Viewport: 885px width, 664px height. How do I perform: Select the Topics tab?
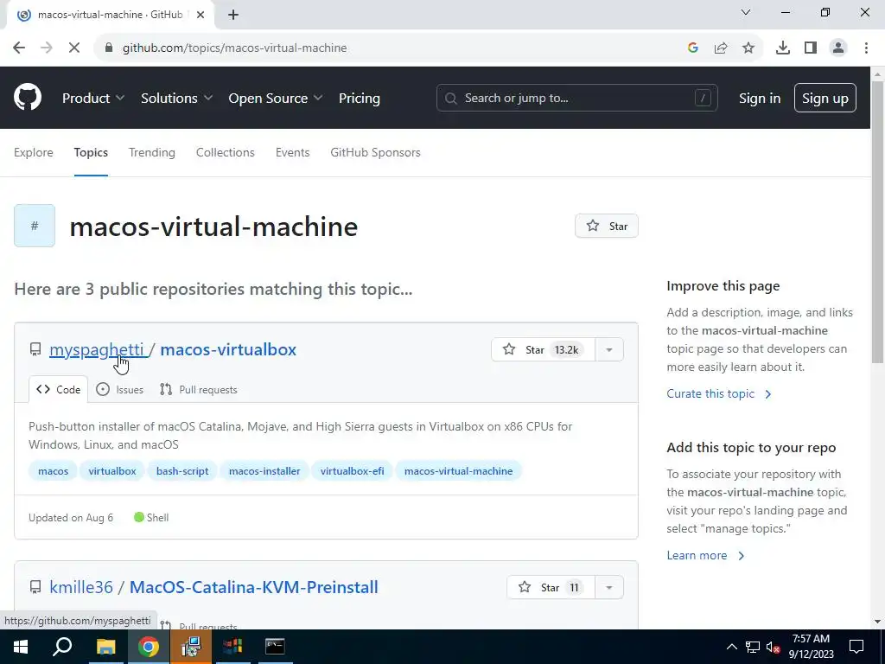click(91, 152)
